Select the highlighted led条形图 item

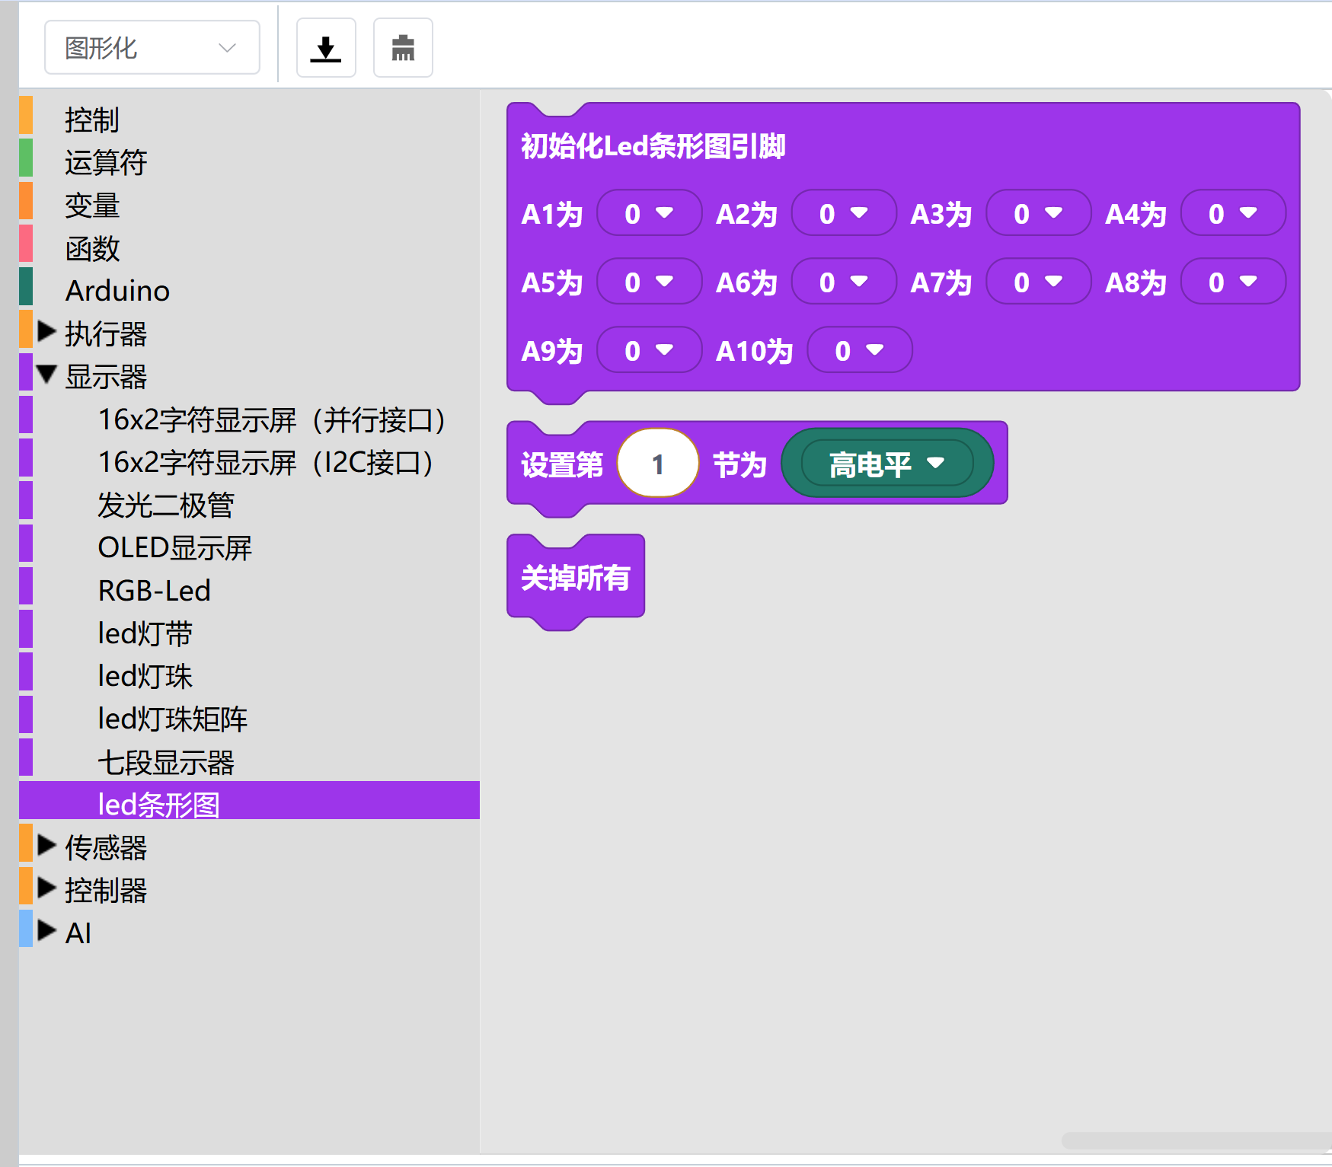(158, 804)
